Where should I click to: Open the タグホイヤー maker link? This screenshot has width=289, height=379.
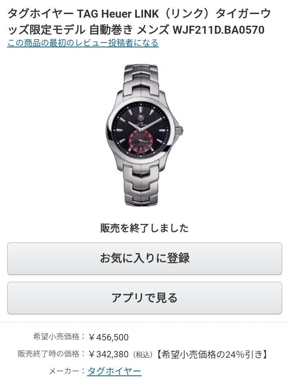114,371
